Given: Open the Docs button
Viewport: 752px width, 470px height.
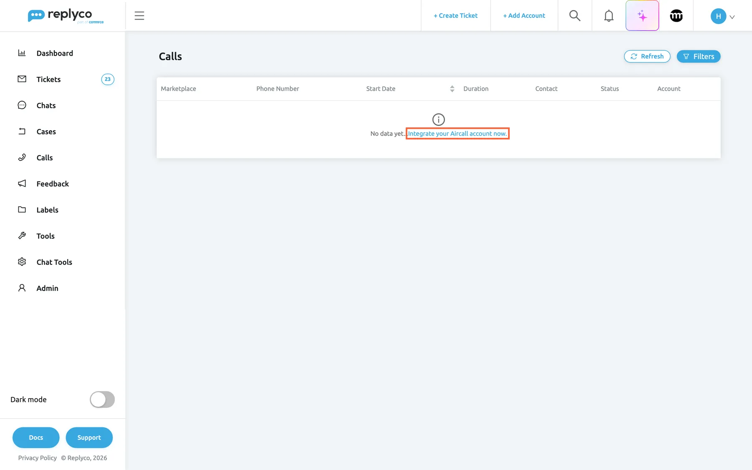Looking at the screenshot, I should click(36, 437).
